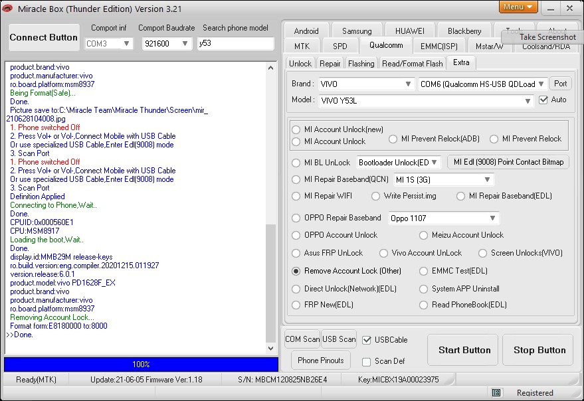This screenshot has width=584, height=401.
Task: Switch to the Samsung tab
Action: tap(357, 31)
